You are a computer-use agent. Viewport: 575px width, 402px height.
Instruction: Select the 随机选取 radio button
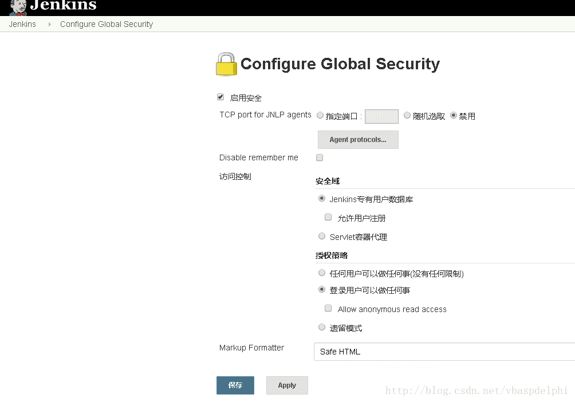click(407, 116)
